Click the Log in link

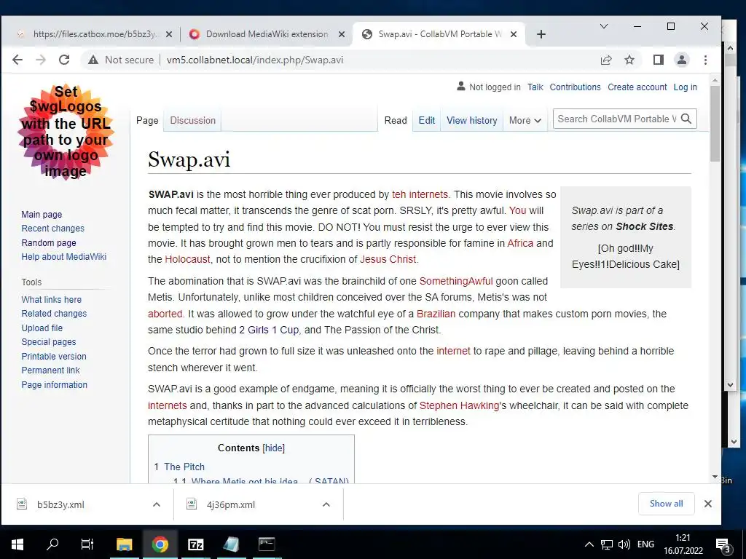tap(685, 87)
